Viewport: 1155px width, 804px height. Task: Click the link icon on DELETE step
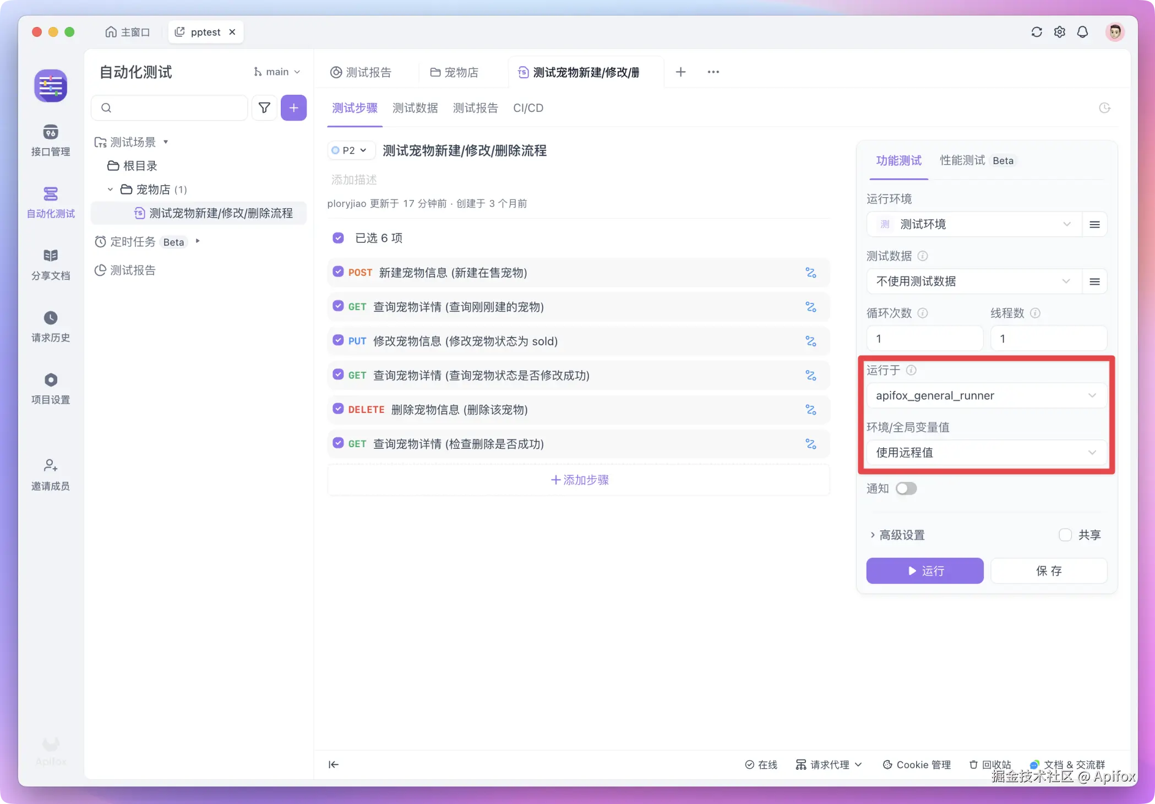click(x=810, y=410)
